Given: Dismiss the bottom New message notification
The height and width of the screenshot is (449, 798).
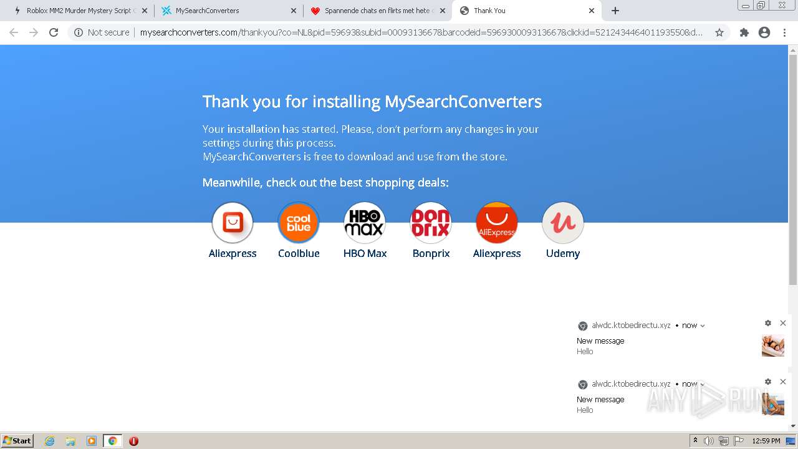Looking at the screenshot, I should coord(783,382).
